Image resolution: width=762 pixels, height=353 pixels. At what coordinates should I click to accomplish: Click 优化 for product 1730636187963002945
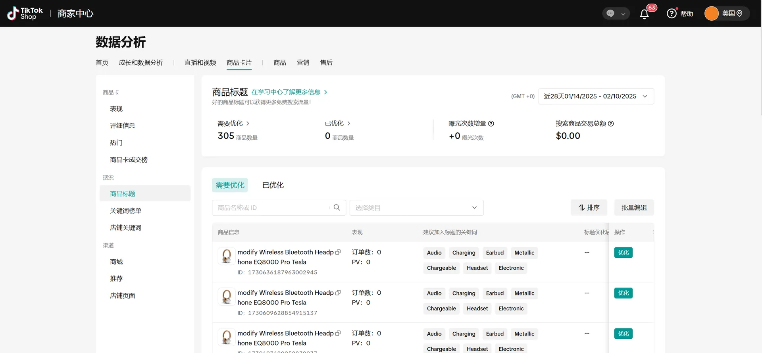623,253
